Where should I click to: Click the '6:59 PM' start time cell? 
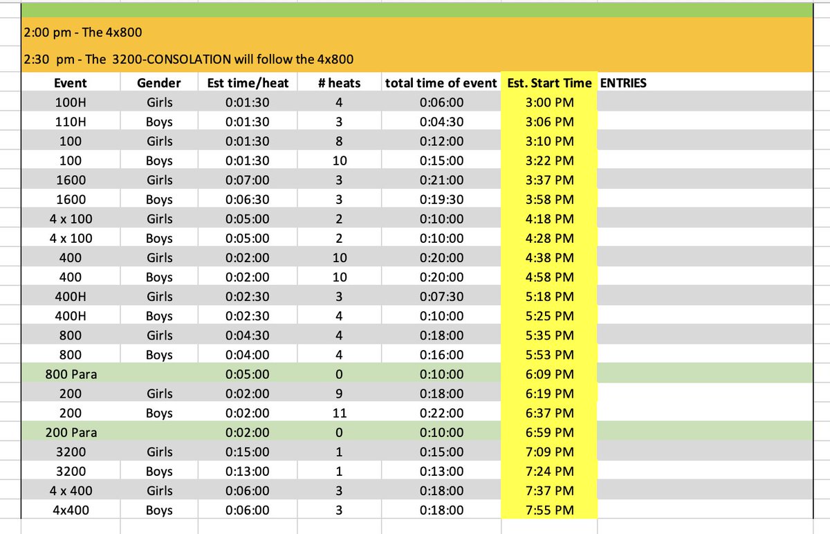[x=549, y=432]
